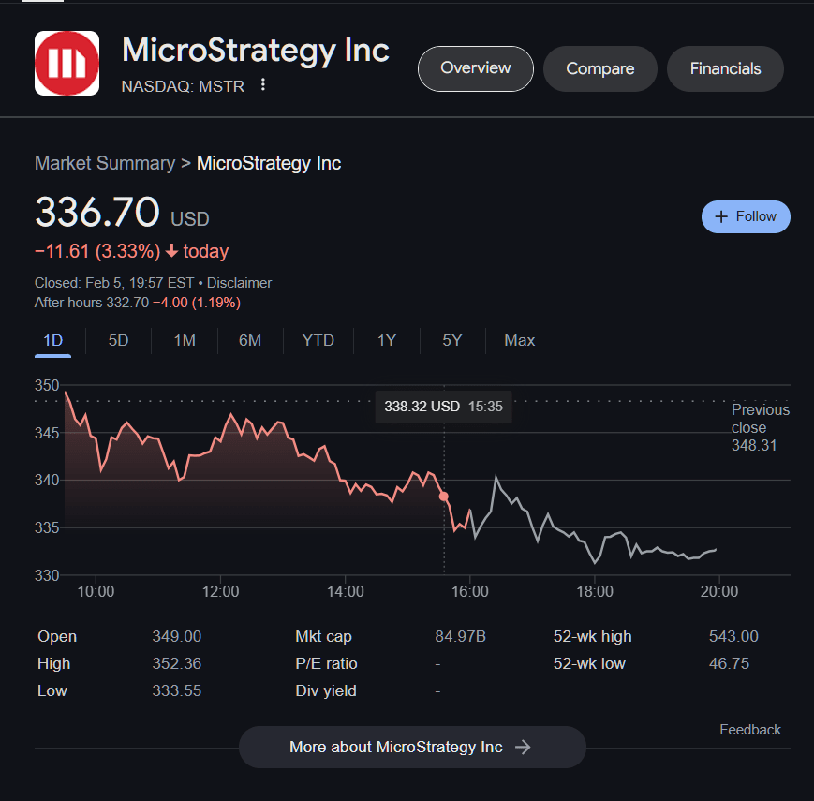Open the three-dot options menu beside NASDAQ: MSTR
This screenshot has width=814, height=801.
263,85
